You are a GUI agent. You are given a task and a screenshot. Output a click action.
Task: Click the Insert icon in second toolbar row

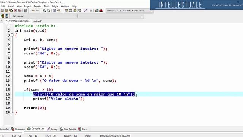[x=2, y=16]
